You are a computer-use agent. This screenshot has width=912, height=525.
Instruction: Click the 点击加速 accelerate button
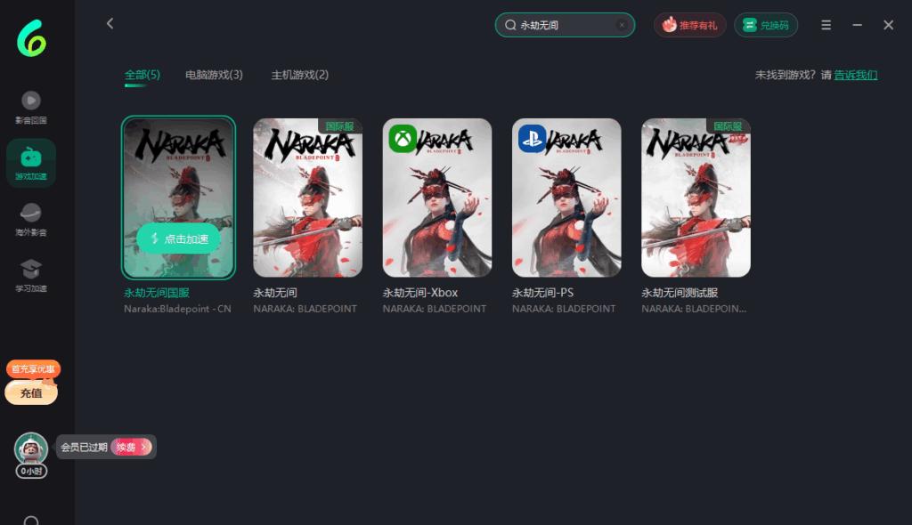click(x=178, y=239)
